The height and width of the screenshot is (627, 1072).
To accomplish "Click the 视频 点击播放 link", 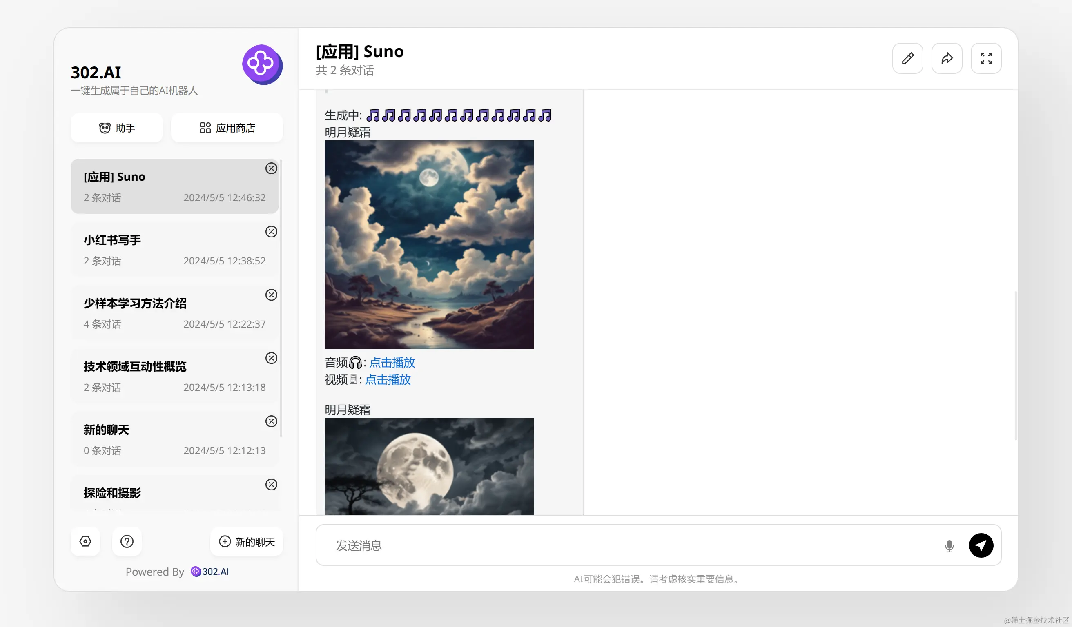I will (388, 379).
